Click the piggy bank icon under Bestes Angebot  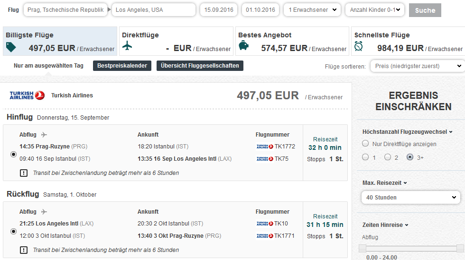pos(243,46)
